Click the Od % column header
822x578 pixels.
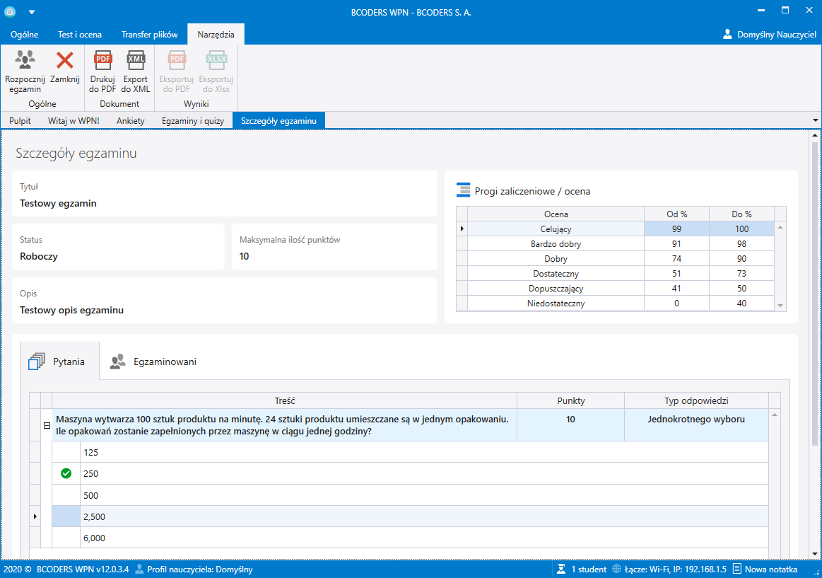(x=677, y=214)
